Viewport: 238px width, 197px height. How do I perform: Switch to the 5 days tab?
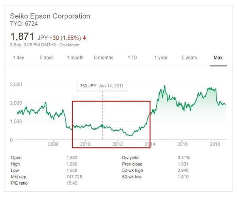46,58
